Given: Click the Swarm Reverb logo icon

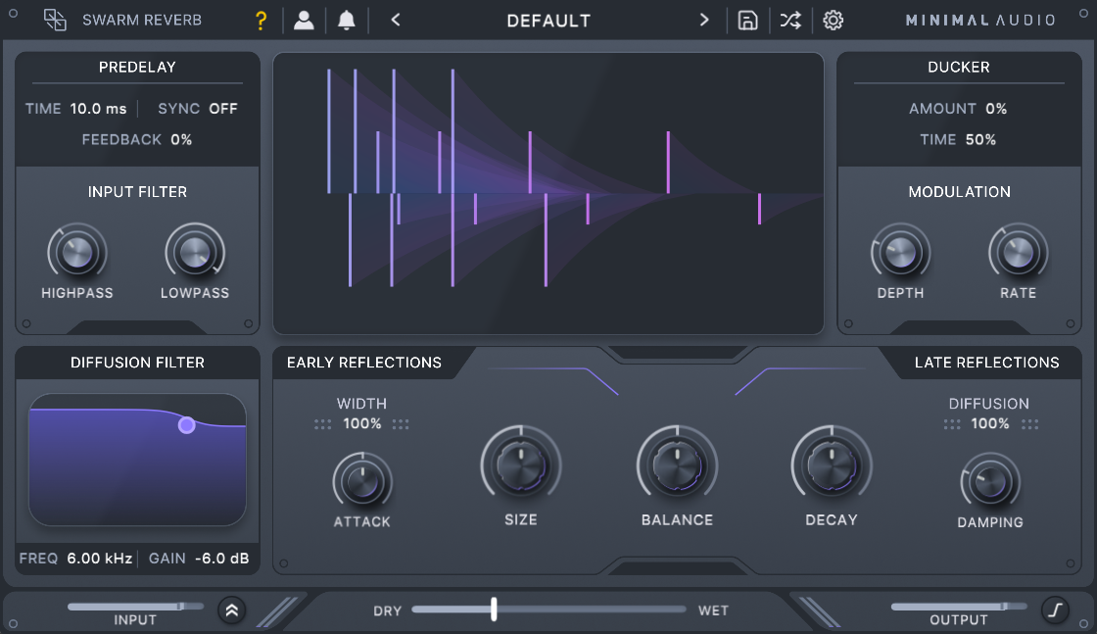Looking at the screenshot, I should [x=56, y=21].
